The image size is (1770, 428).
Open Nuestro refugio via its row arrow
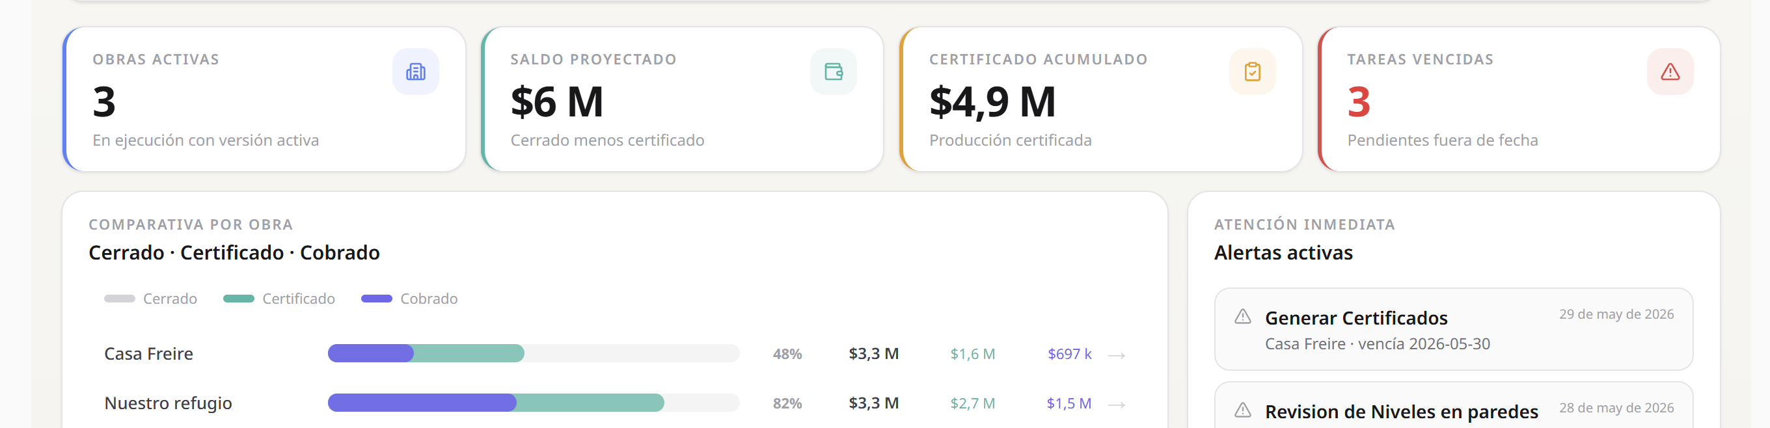pos(1117,405)
